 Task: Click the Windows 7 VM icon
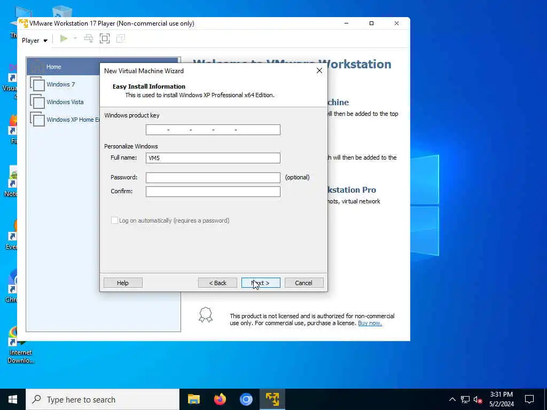click(x=37, y=84)
